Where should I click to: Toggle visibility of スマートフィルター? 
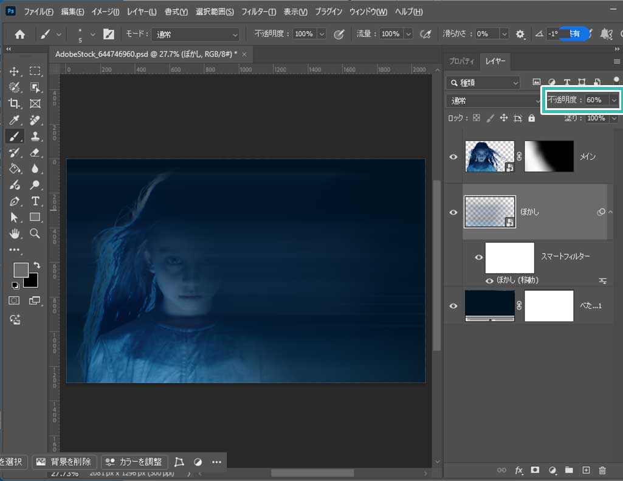pos(479,257)
